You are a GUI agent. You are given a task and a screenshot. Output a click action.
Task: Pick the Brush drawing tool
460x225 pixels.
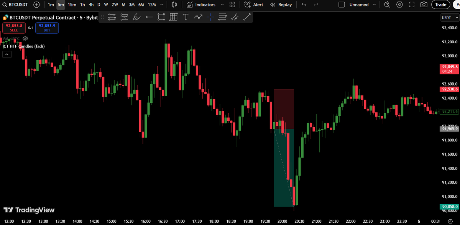point(136,17)
